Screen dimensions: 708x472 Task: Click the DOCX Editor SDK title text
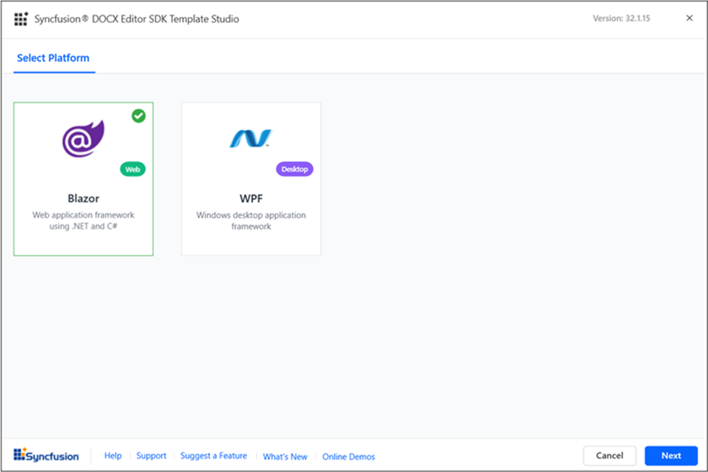(136, 19)
